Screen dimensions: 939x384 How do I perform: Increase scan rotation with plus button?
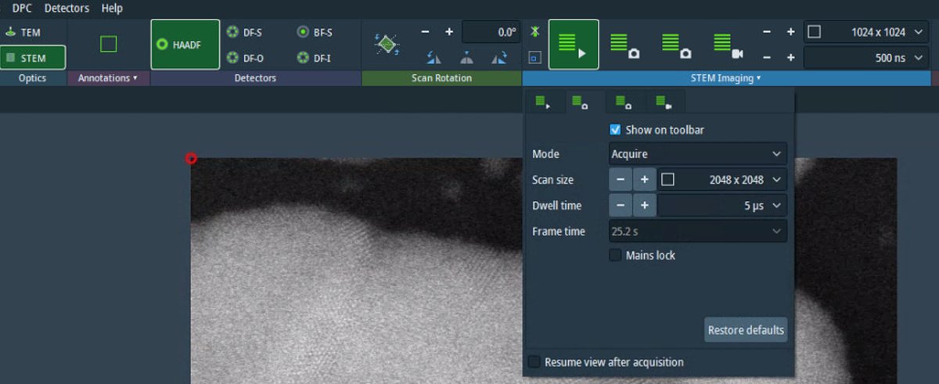pyautogui.click(x=449, y=32)
